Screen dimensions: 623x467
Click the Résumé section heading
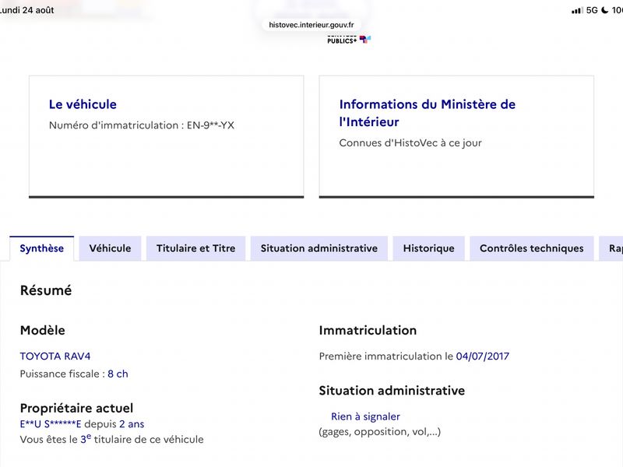coord(46,290)
